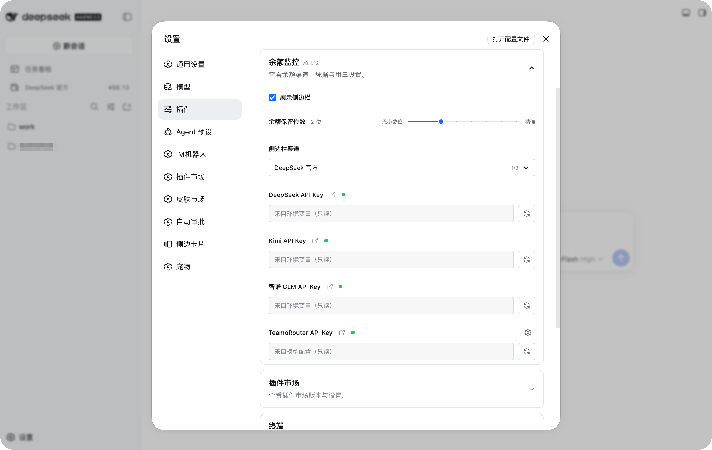Image resolution: width=712 pixels, height=450 pixels.
Task: Click the DeepSeek API Key input field
Action: point(391,214)
